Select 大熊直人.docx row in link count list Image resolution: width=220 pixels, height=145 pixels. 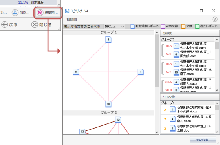188,119
